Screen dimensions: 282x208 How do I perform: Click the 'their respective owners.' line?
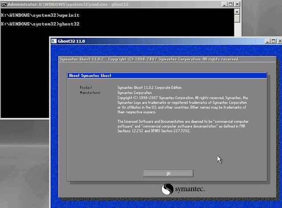[137, 112]
